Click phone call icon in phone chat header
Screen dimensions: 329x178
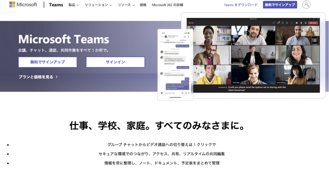pyautogui.click(x=188, y=37)
